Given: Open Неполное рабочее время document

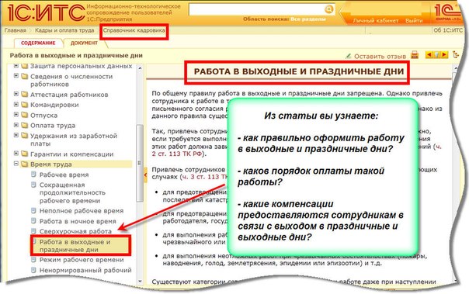Looking at the screenshot, I should (x=82, y=211).
